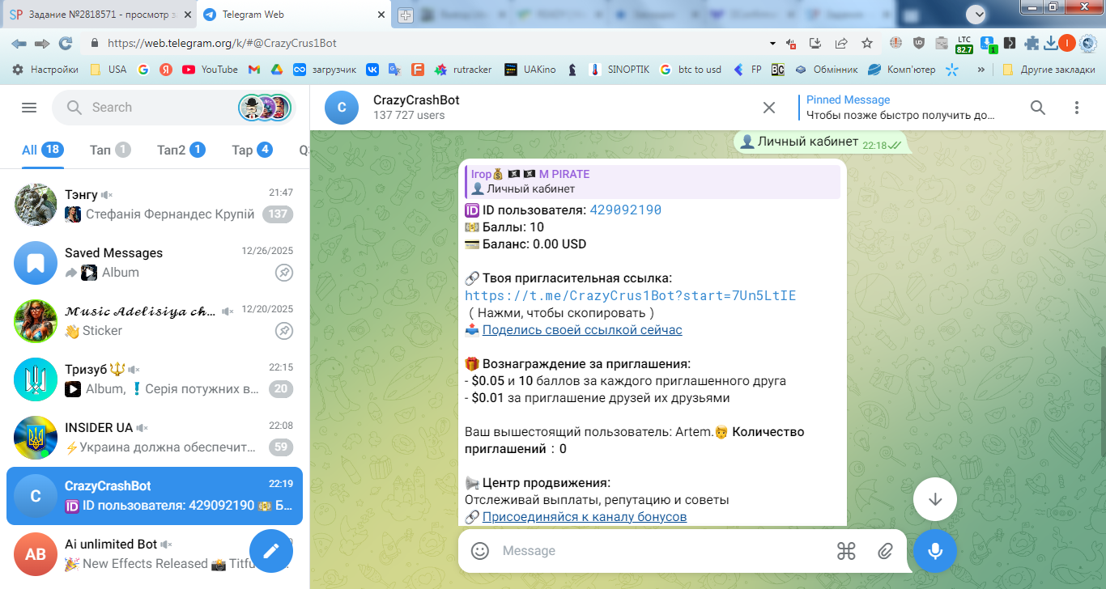Open the rutracker bookmark
1106x589 pixels.
click(463, 70)
